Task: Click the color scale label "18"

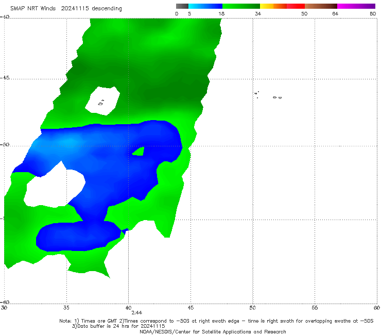Action: tap(221, 13)
